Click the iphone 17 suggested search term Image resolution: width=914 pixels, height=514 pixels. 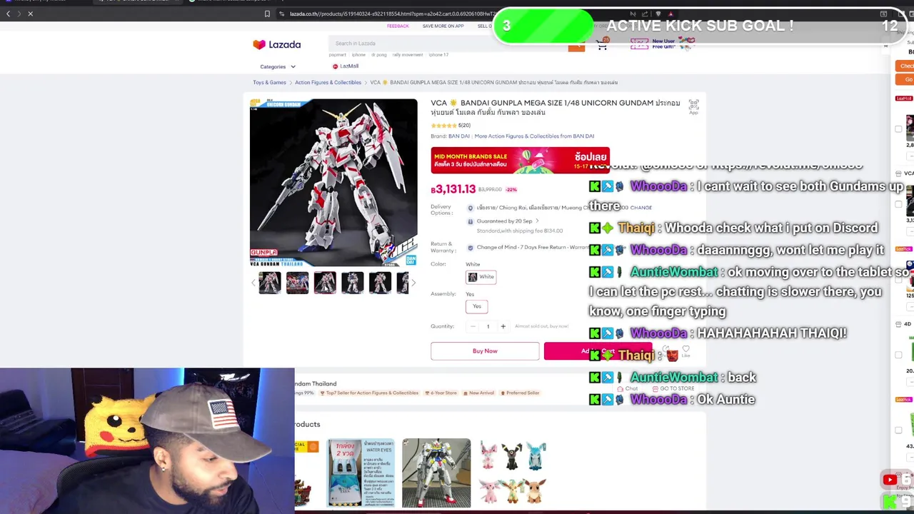pyautogui.click(x=438, y=55)
